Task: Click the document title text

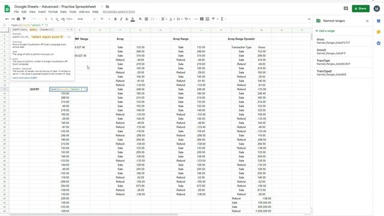Action: click(x=55, y=7)
